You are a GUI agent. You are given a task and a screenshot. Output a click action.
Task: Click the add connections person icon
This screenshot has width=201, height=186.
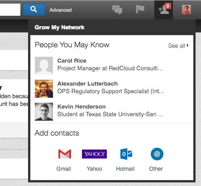pos(163,10)
